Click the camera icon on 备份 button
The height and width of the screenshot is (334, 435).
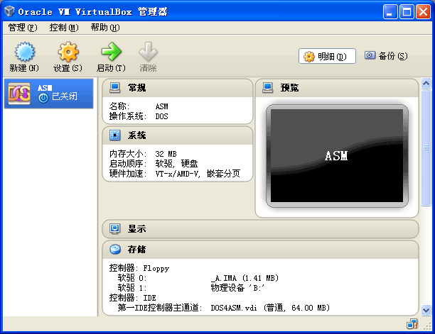(370, 55)
